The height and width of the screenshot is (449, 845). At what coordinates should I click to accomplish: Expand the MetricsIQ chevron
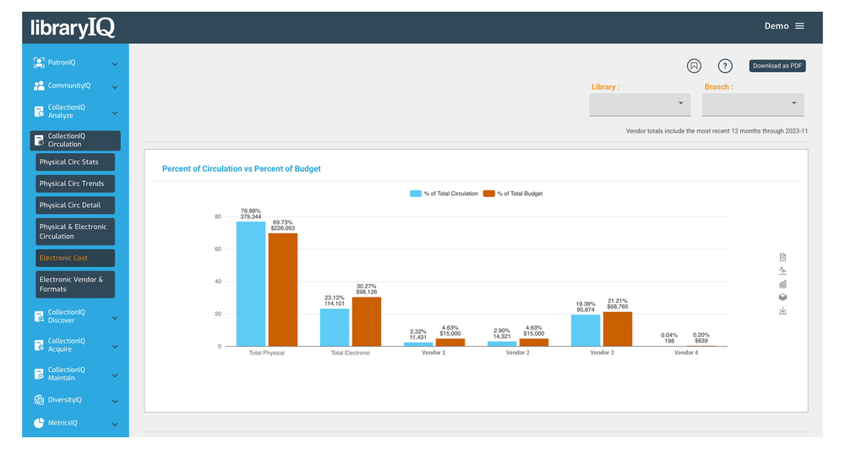(115, 424)
